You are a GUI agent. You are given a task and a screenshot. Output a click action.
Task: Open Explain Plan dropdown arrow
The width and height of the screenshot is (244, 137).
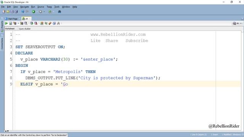(x=18, y=23)
